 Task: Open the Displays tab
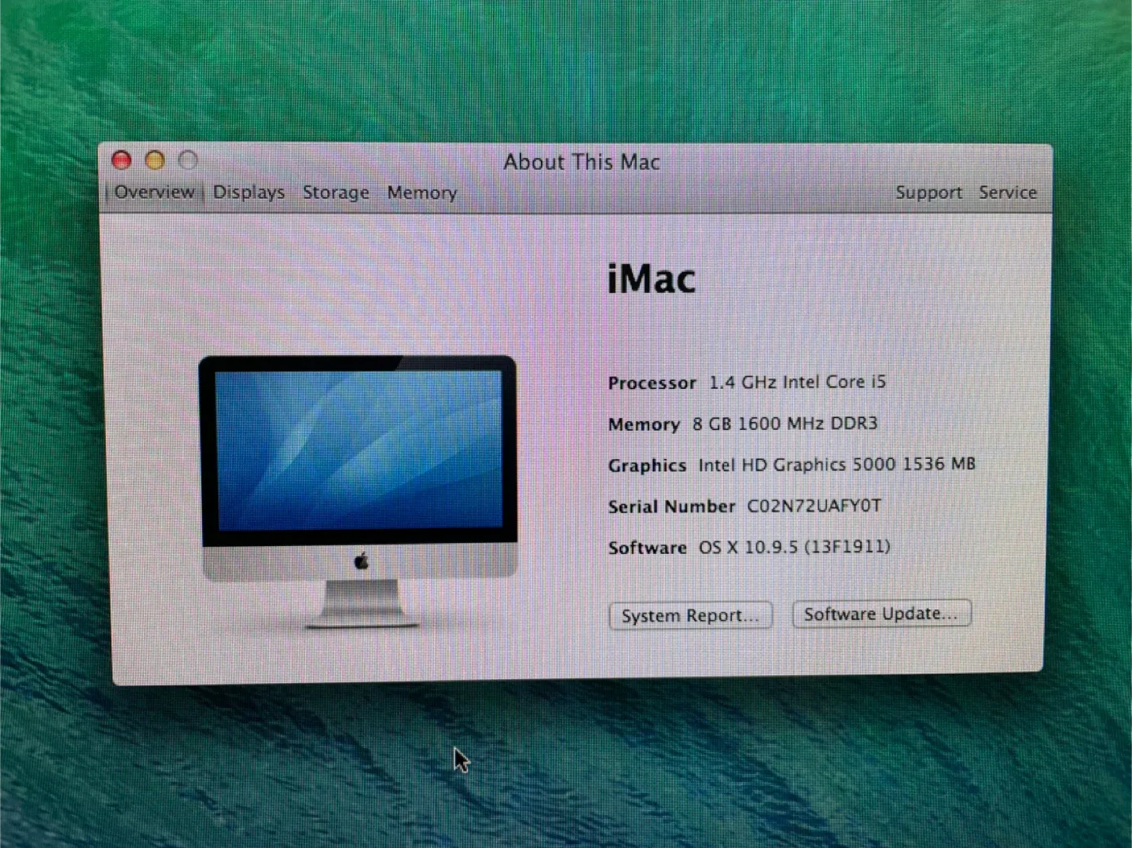click(248, 192)
